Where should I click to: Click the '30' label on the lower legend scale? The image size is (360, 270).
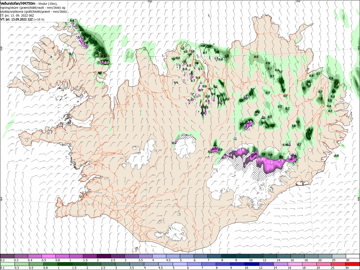coord(347,268)
